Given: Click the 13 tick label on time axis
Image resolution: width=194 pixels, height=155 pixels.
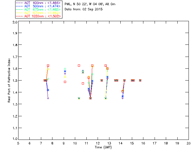Looking at the screenshot, I should point(109,143).
